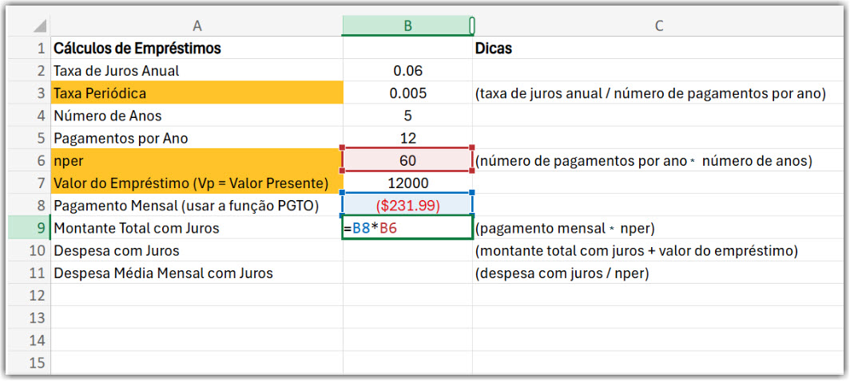
Task: Select row 2 header
Action: 28,70
